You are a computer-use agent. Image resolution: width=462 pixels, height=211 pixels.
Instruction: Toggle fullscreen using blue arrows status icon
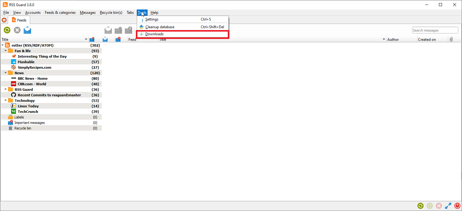(x=448, y=206)
